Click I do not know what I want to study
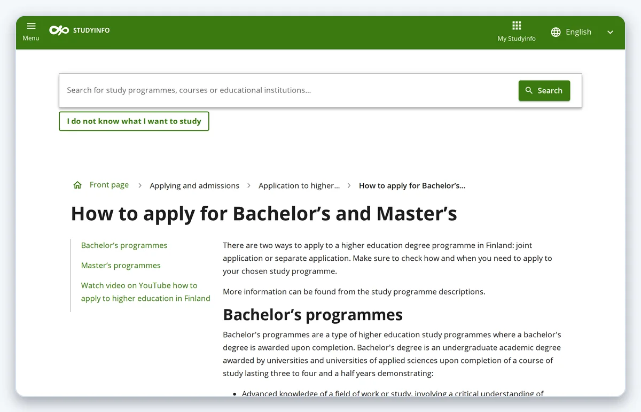The width and height of the screenshot is (641, 412). coord(134,121)
